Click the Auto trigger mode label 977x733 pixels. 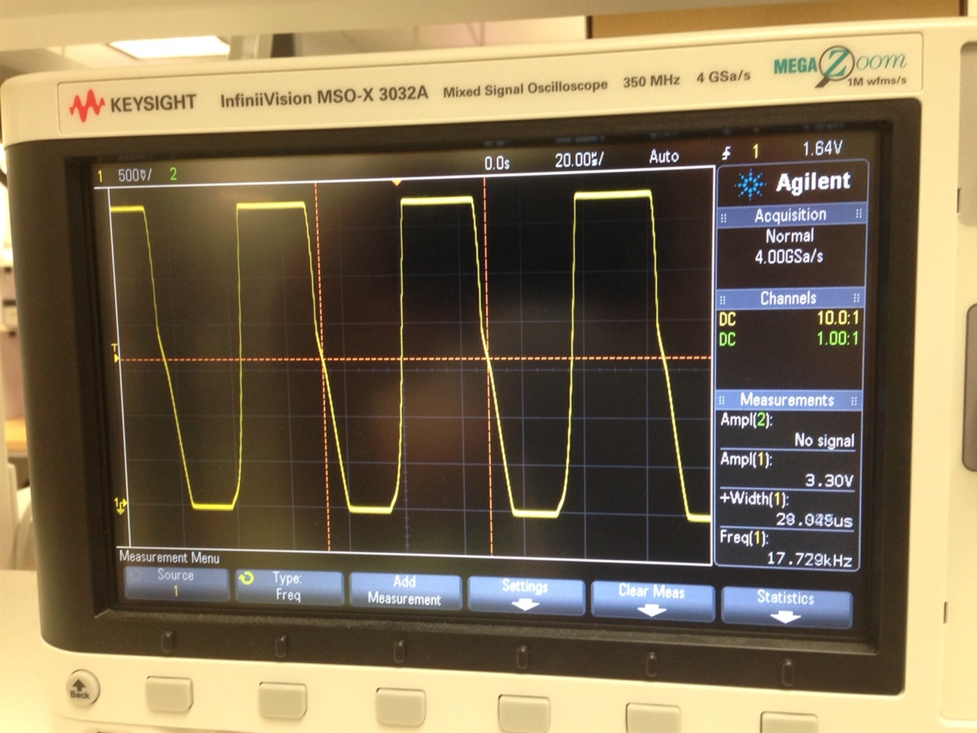664,157
